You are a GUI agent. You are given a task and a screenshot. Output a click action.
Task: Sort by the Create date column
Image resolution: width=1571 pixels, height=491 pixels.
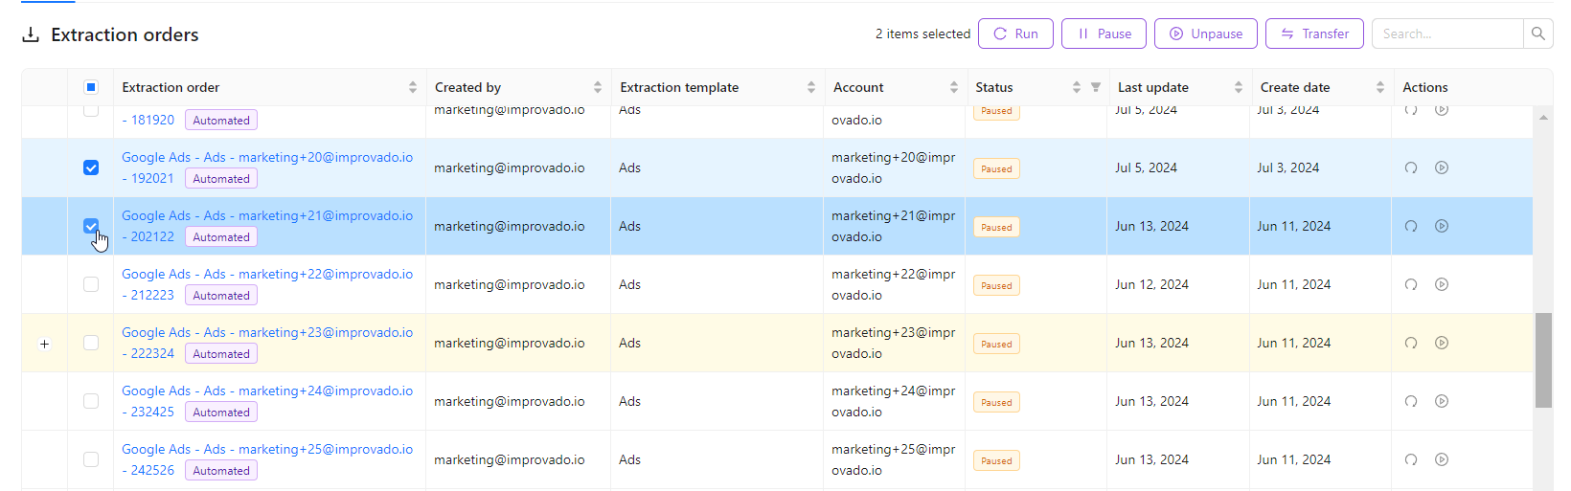point(1379,87)
